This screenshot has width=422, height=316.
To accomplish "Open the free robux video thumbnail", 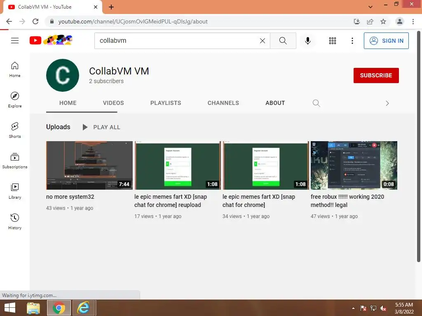I will pyautogui.click(x=354, y=165).
